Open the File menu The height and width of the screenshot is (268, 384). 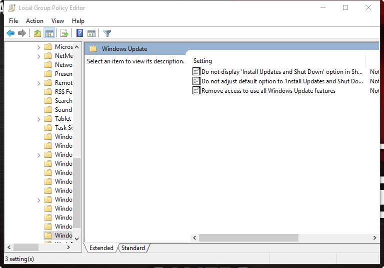click(x=13, y=21)
